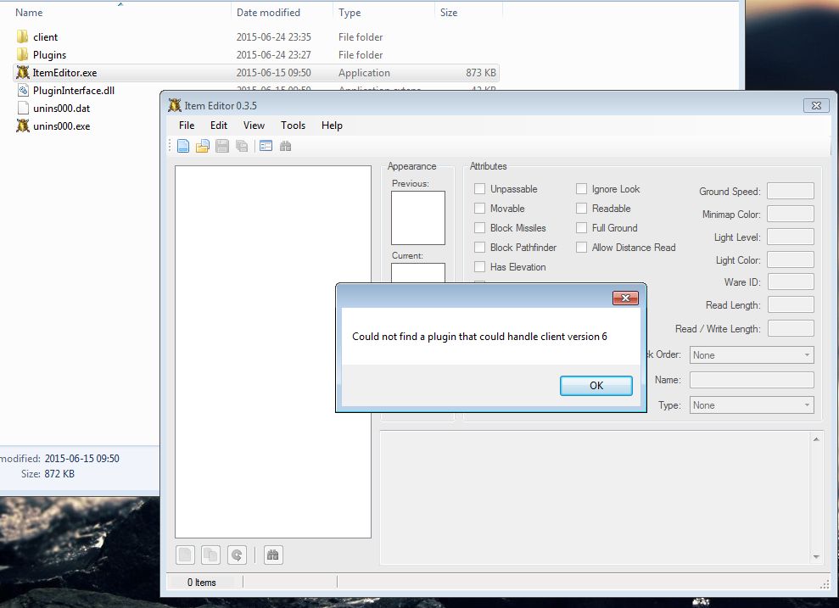Click the Ware ID input field
The image size is (839, 608).
tap(791, 282)
